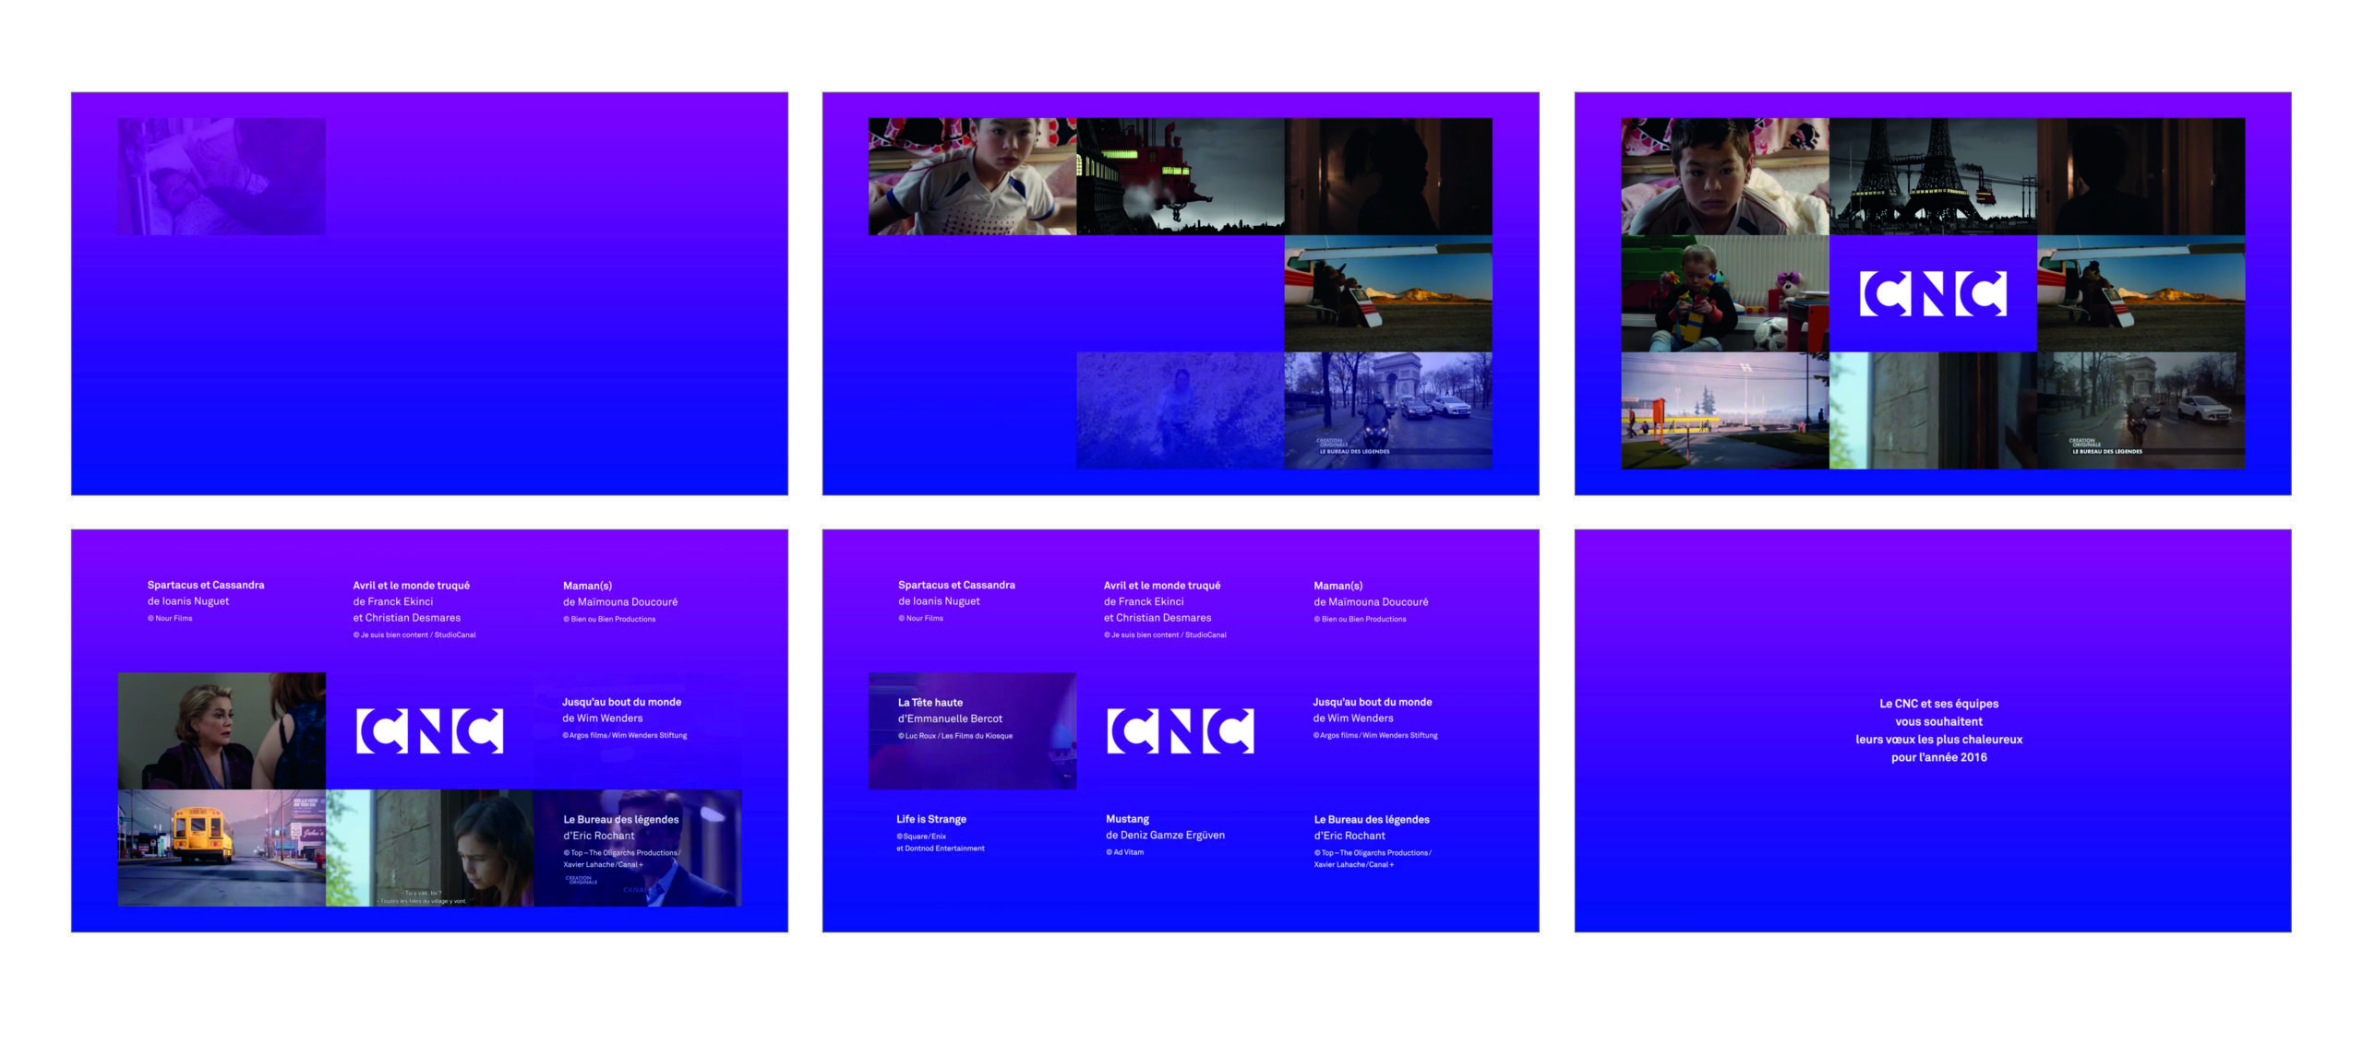
Task: Click the bus stop landscape thumbnail
Action: pos(1724,410)
